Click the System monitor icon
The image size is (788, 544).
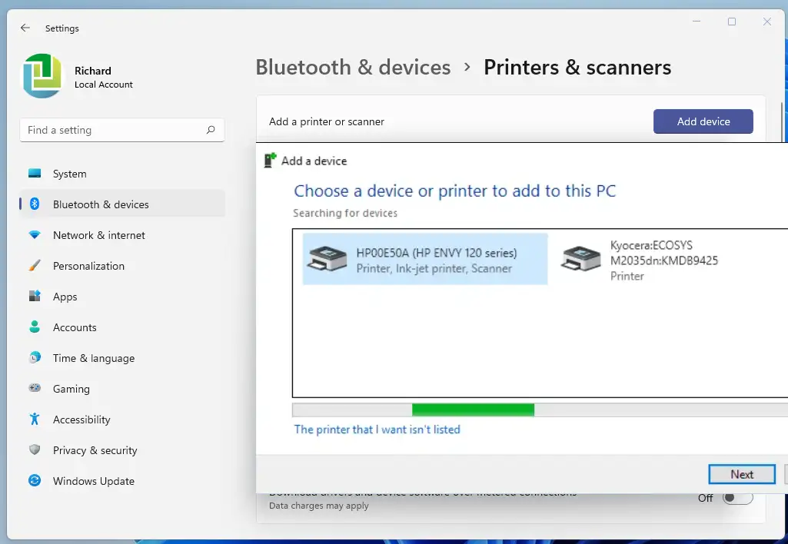click(35, 174)
